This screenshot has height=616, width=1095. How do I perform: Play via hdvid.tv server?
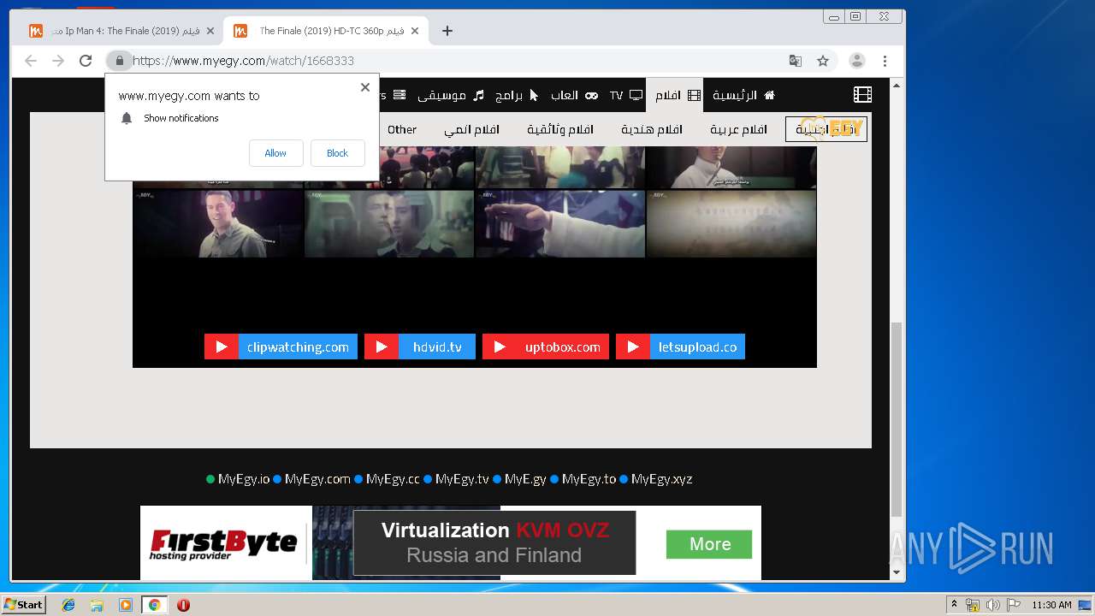[420, 346]
